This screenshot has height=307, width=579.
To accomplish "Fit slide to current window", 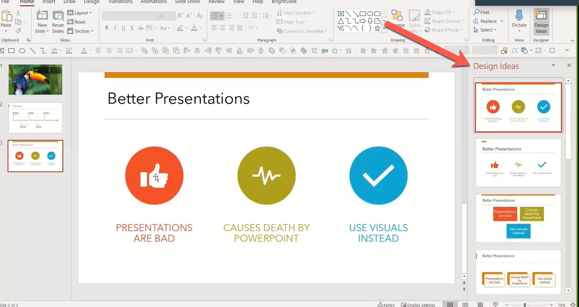I will coord(573,305).
